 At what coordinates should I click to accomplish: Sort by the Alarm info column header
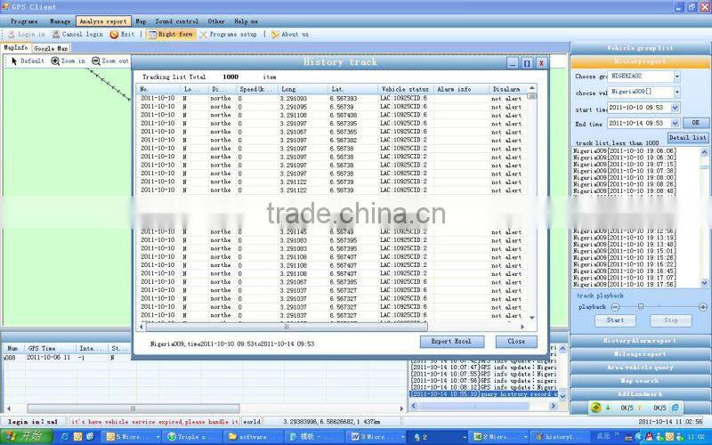tap(461, 90)
